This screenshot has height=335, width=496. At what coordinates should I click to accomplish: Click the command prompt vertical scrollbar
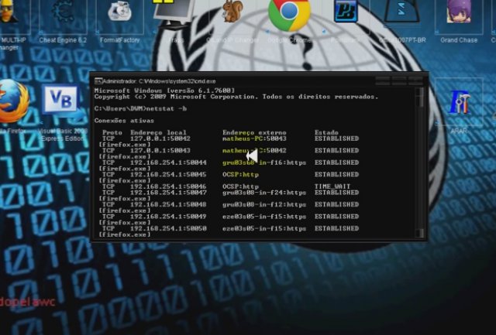click(x=421, y=155)
